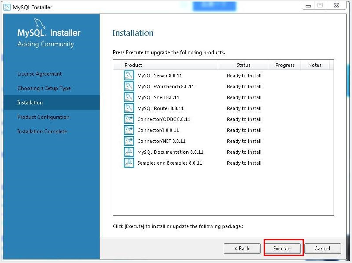This screenshot has height=263, width=352.
Task: Click the Installation page heading
Action: (133, 33)
